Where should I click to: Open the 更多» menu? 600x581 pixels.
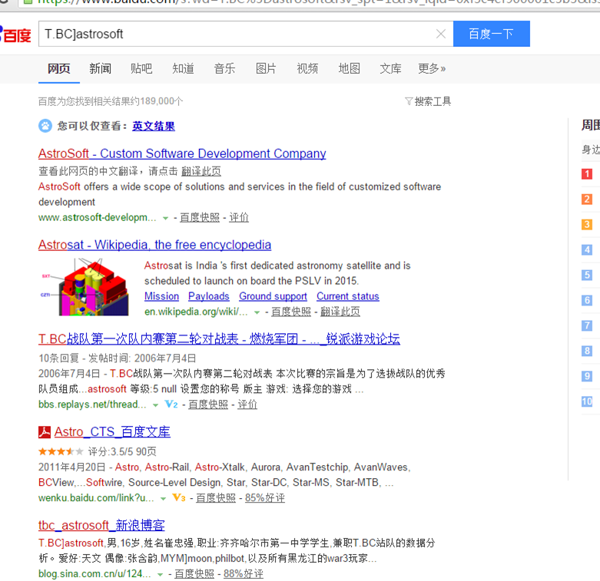pos(432,68)
